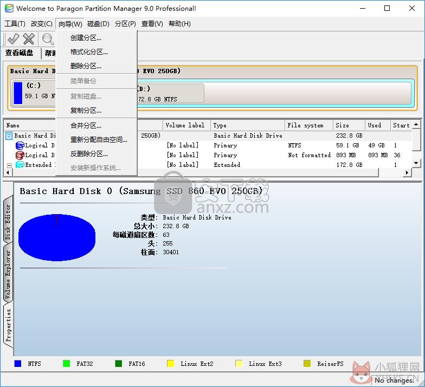425x387 pixels.
Task: Choose 格式化分区... menu entry
Action: click(x=96, y=52)
